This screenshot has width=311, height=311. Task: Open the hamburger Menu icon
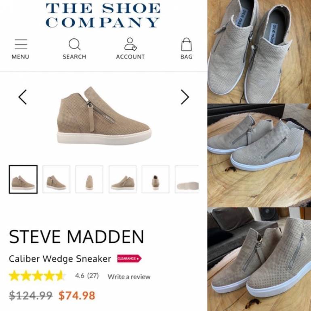21,44
